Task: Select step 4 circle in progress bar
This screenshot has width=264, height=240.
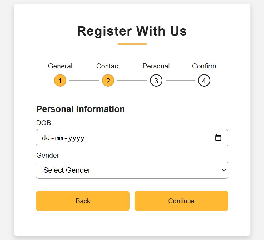Action: tap(204, 81)
